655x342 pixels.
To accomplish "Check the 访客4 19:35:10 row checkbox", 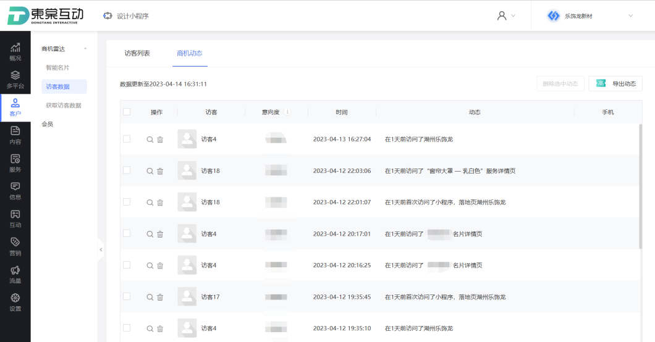I will (x=127, y=328).
